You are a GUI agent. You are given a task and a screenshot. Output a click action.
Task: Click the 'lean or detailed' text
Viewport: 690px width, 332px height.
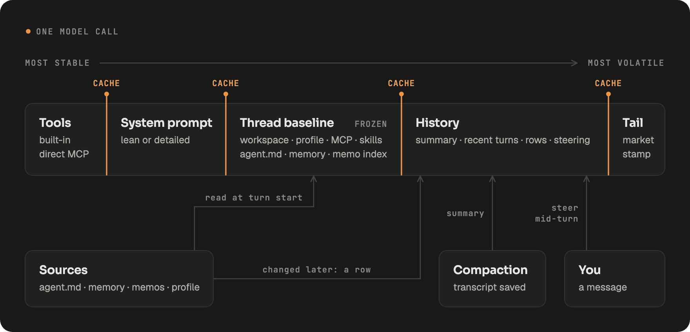click(x=155, y=140)
